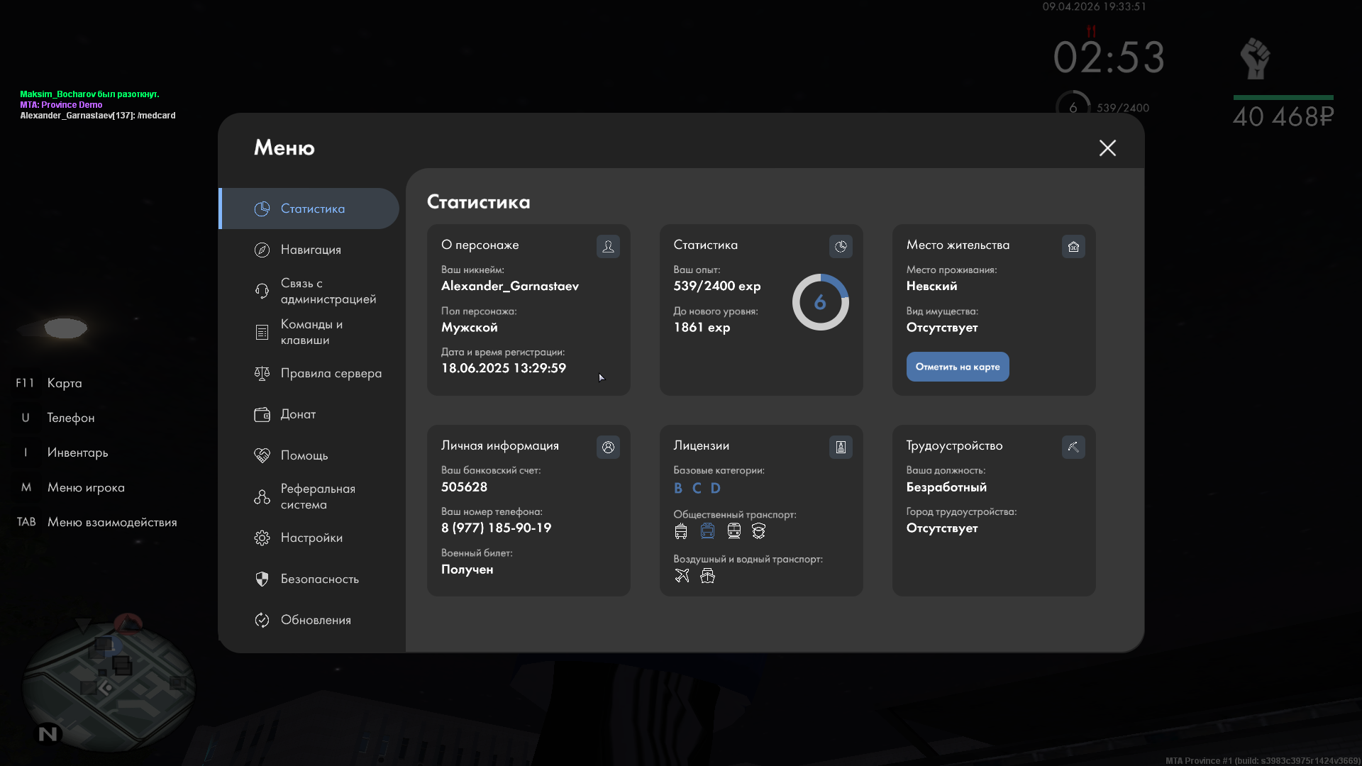
Task: Click the license category B letter
Action: pyautogui.click(x=678, y=488)
